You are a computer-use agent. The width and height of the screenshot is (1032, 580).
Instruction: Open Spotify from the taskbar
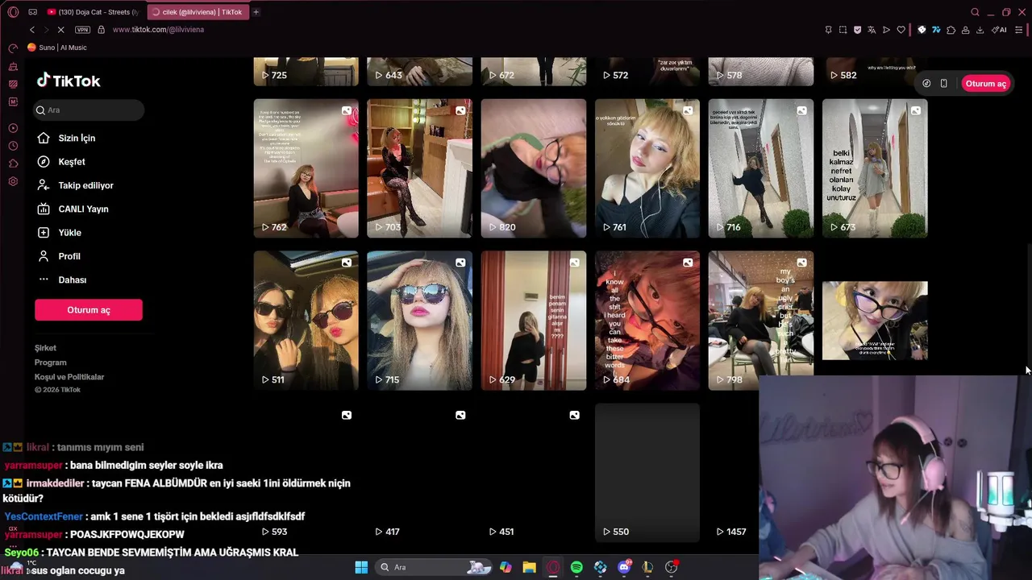click(576, 567)
